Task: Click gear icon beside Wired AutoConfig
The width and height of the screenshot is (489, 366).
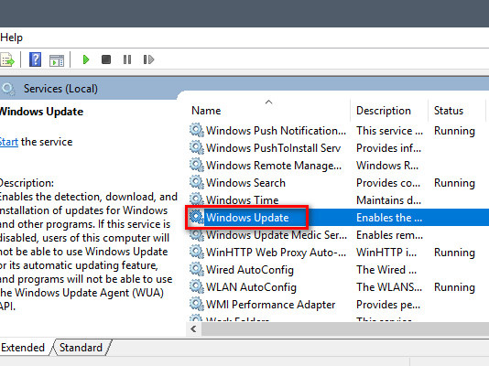Action: tap(197, 269)
